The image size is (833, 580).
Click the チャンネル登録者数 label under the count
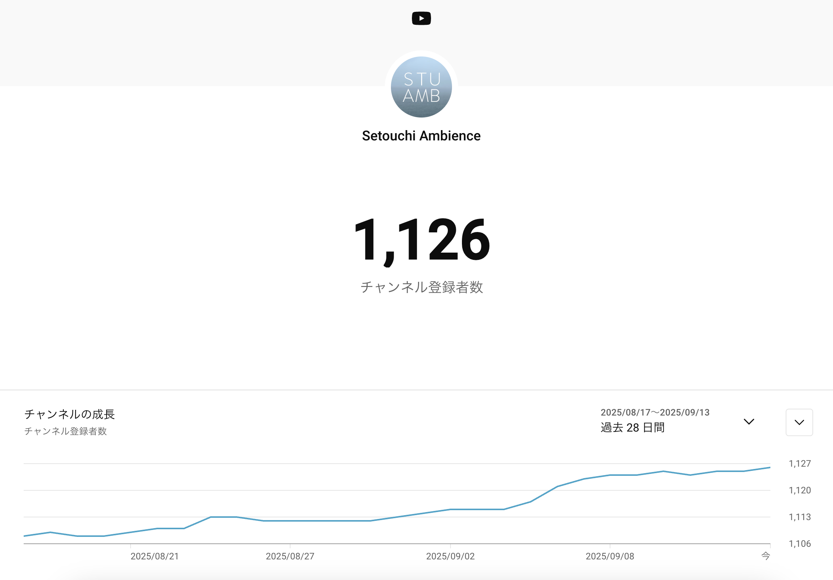pos(421,287)
